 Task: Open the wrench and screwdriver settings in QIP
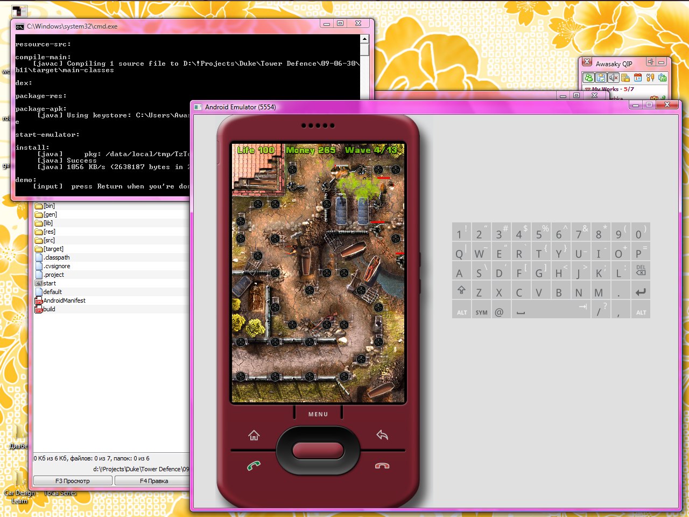click(650, 78)
